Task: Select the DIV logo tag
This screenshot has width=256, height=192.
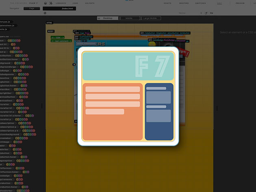Action: 82,33
